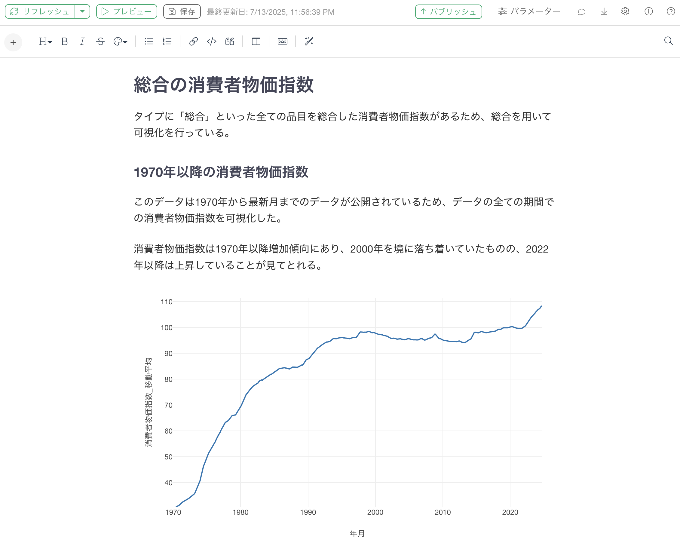
Task: Click the magic wand icon
Action: tap(309, 41)
